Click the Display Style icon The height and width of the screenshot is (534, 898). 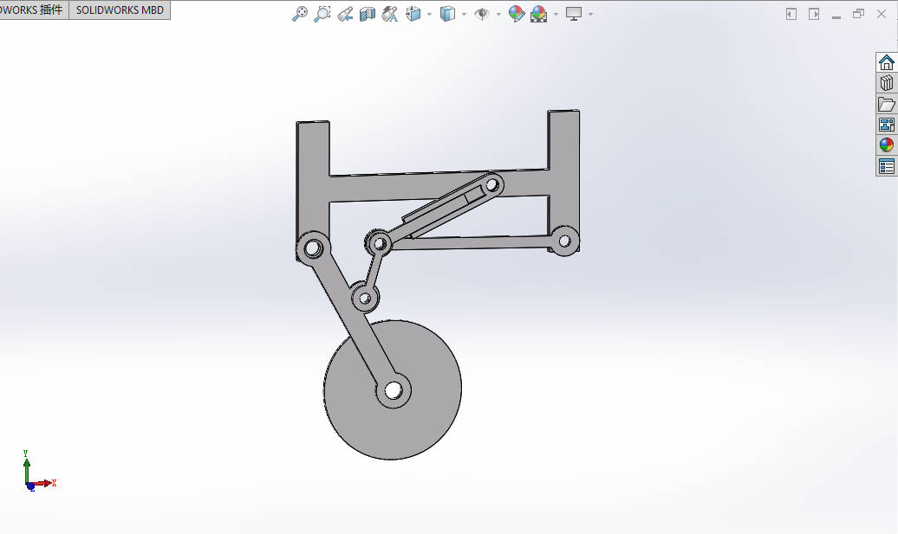click(x=447, y=14)
